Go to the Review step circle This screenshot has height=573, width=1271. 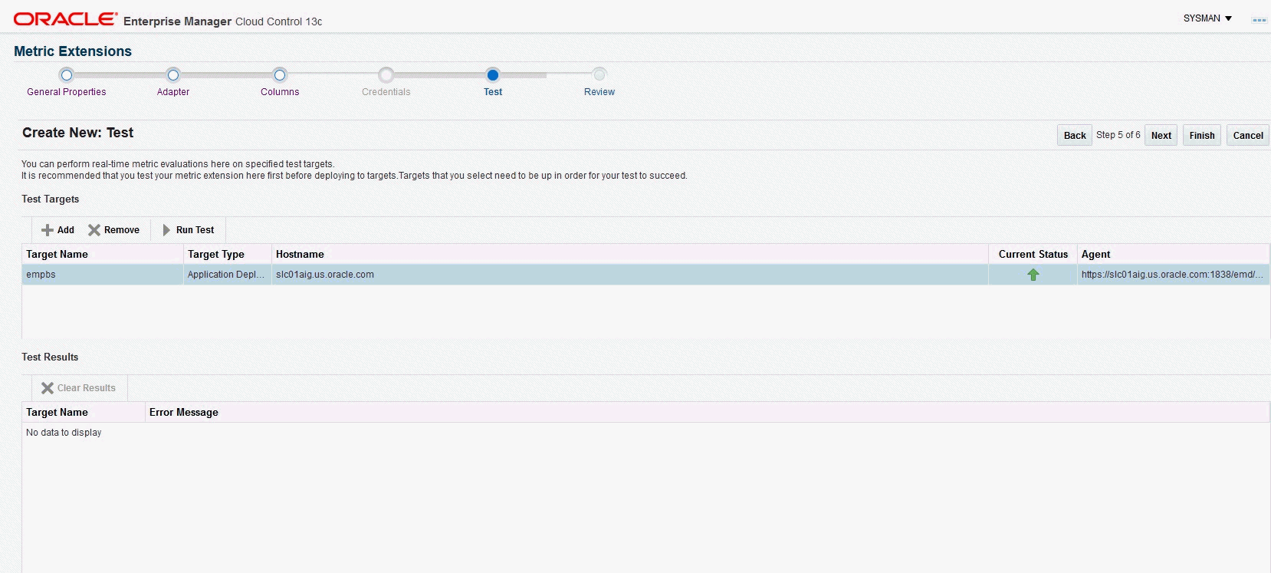pyautogui.click(x=599, y=74)
